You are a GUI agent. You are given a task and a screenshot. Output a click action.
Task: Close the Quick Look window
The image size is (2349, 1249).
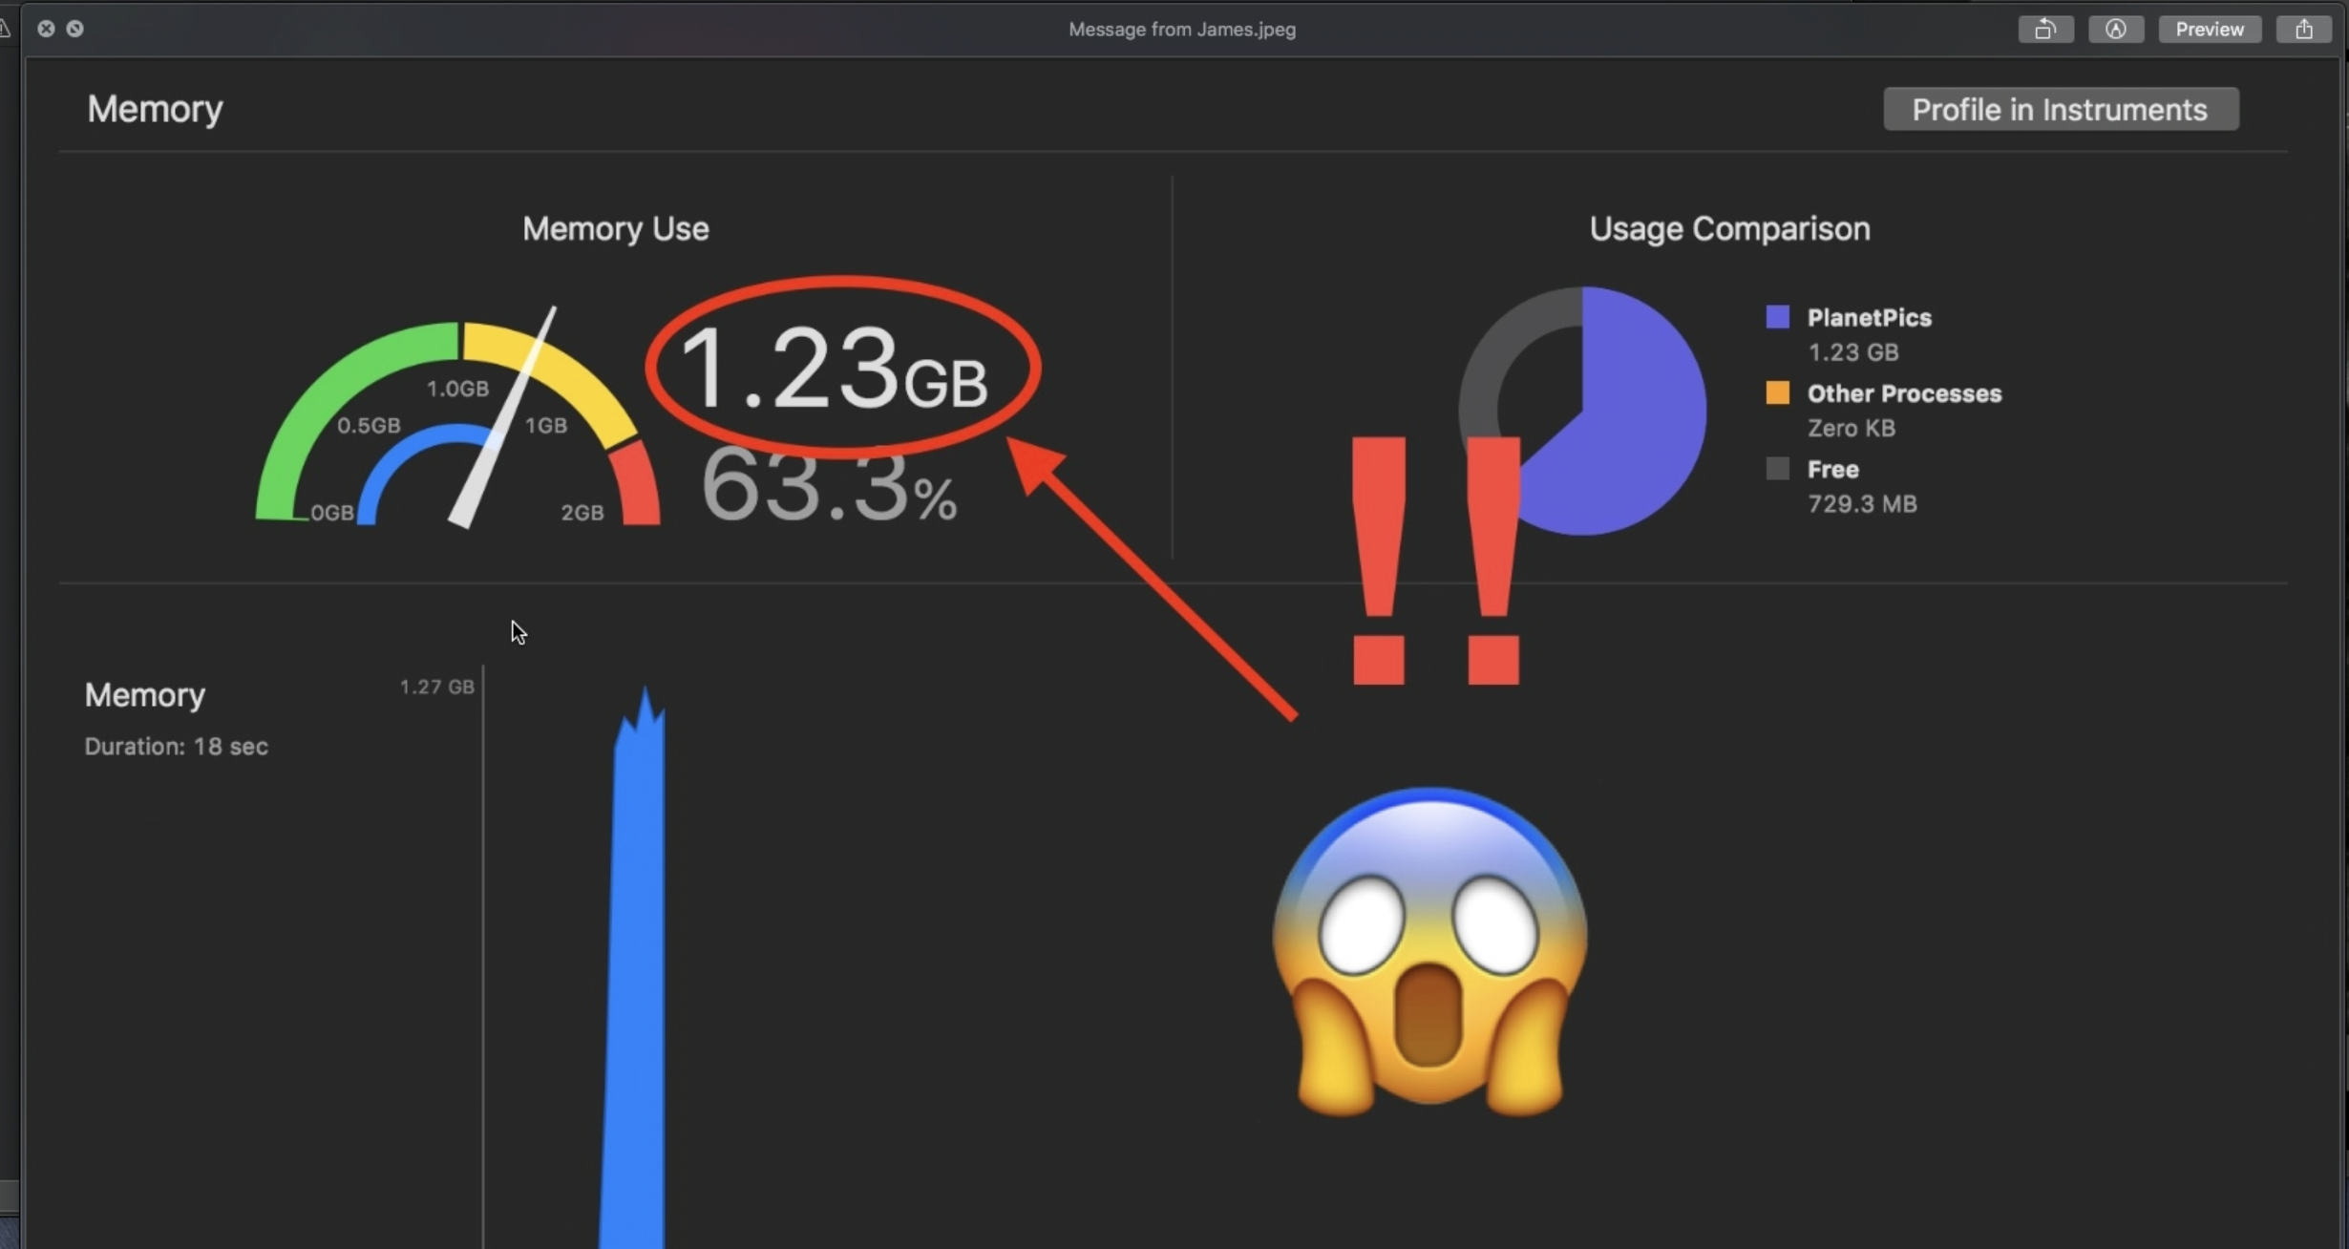point(46,29)
